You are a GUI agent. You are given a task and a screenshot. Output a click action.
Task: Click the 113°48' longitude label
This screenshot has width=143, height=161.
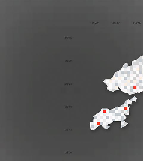pos(94,23)
